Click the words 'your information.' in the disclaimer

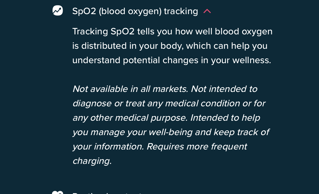(108, 147)
